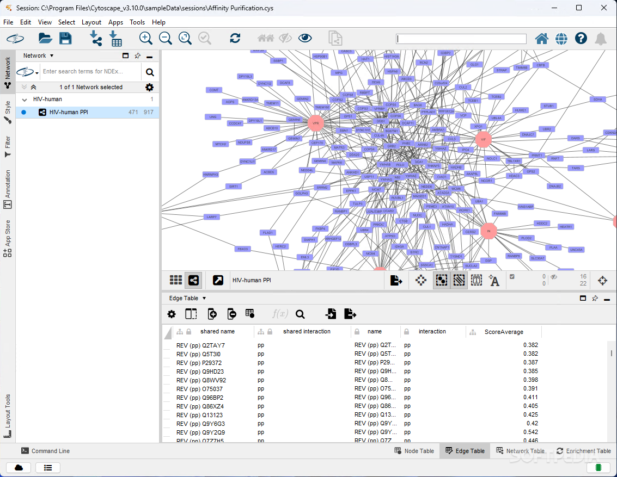
Task: Import network from file icon
Action: pos(96,39)
